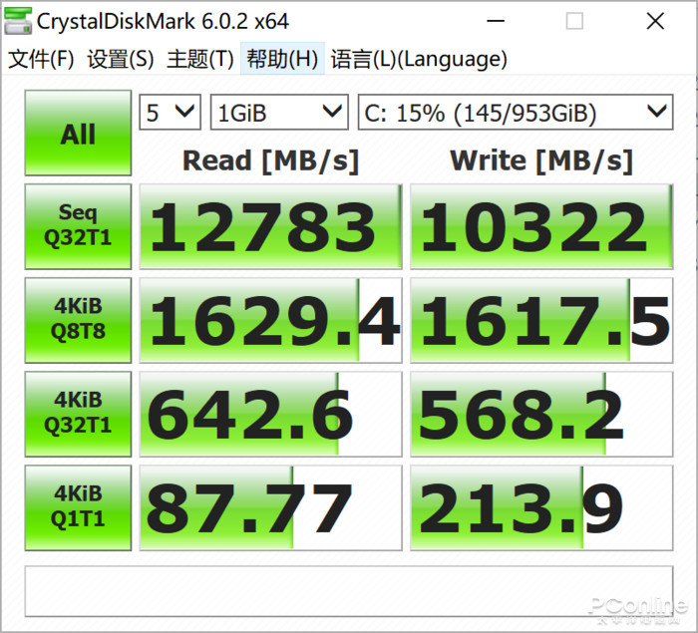Image resolution: width=698 pixels, height=633 pixels.
Task: Start the Seq Q32T1 test
Action: point(79,226)
